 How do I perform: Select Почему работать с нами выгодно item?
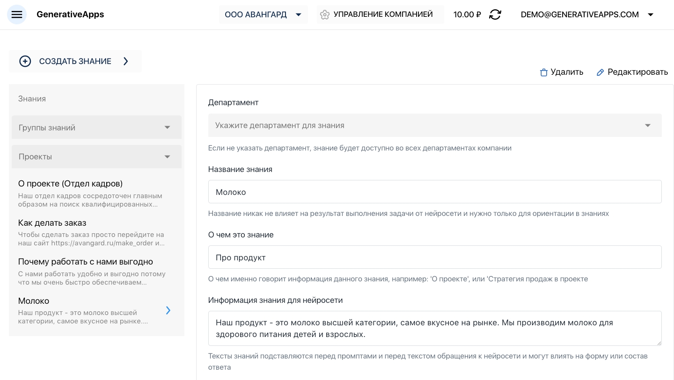tap(96, 272)
